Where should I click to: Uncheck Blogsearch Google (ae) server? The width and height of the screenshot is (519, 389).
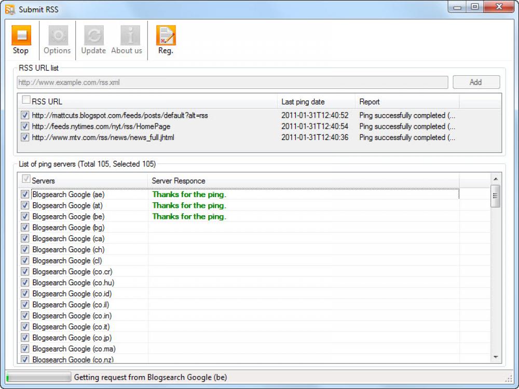click(x=24, y=195)
